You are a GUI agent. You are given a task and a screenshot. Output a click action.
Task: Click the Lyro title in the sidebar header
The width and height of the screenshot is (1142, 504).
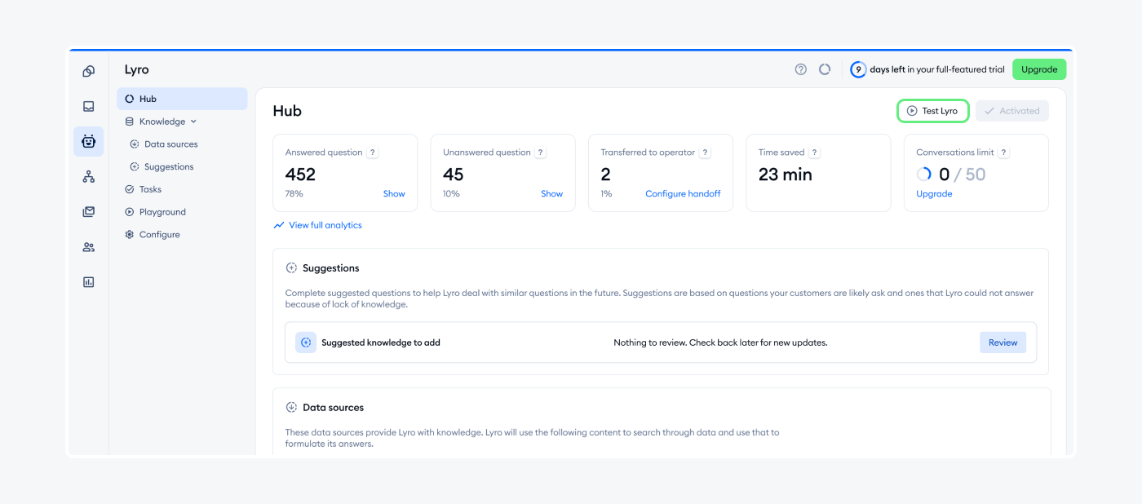pyautogui.click(x=137, y=70)
